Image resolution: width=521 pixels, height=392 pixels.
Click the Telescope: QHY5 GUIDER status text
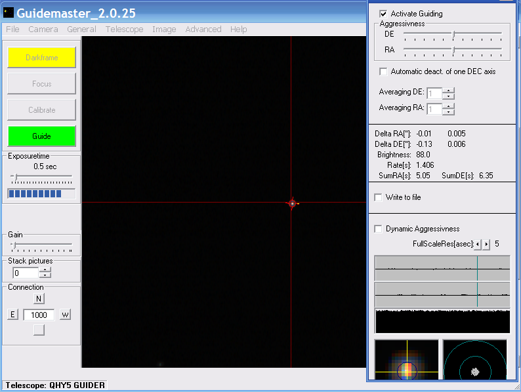coord(55,385)
